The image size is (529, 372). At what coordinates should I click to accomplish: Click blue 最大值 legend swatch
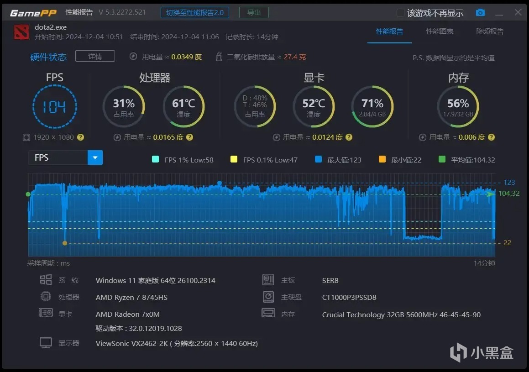point(318,159)
